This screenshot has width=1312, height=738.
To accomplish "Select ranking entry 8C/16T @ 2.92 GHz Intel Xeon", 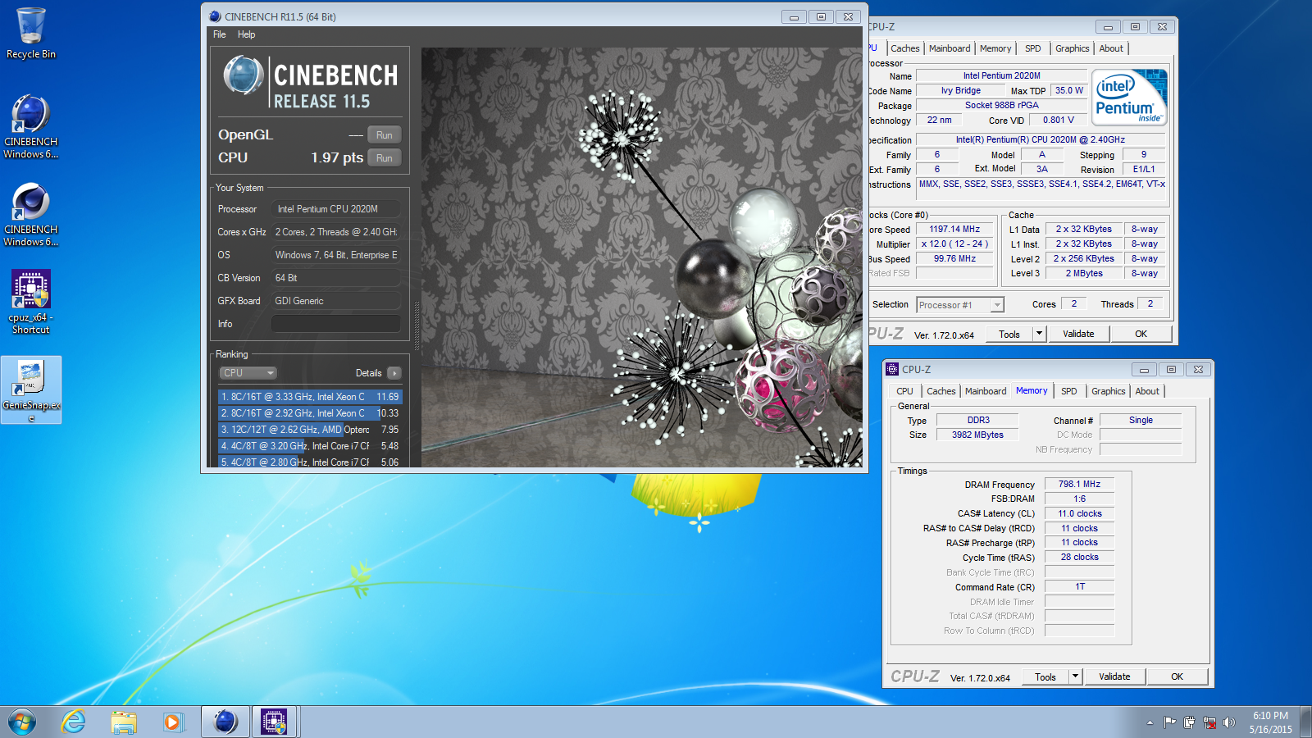I will [309, 413].
